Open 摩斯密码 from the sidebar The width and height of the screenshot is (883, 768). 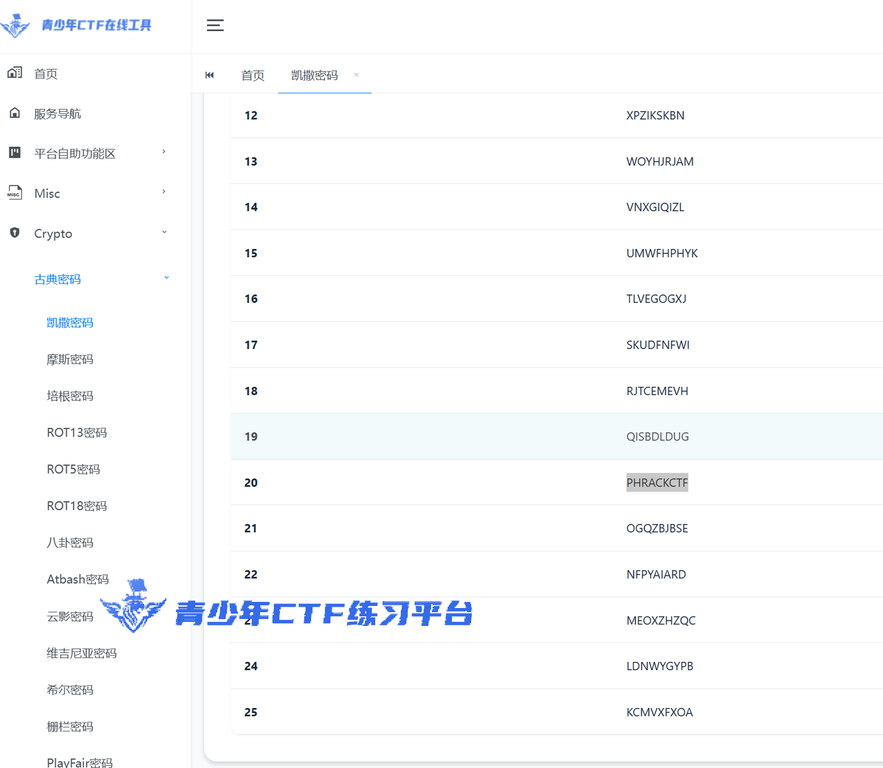[70, 358]
